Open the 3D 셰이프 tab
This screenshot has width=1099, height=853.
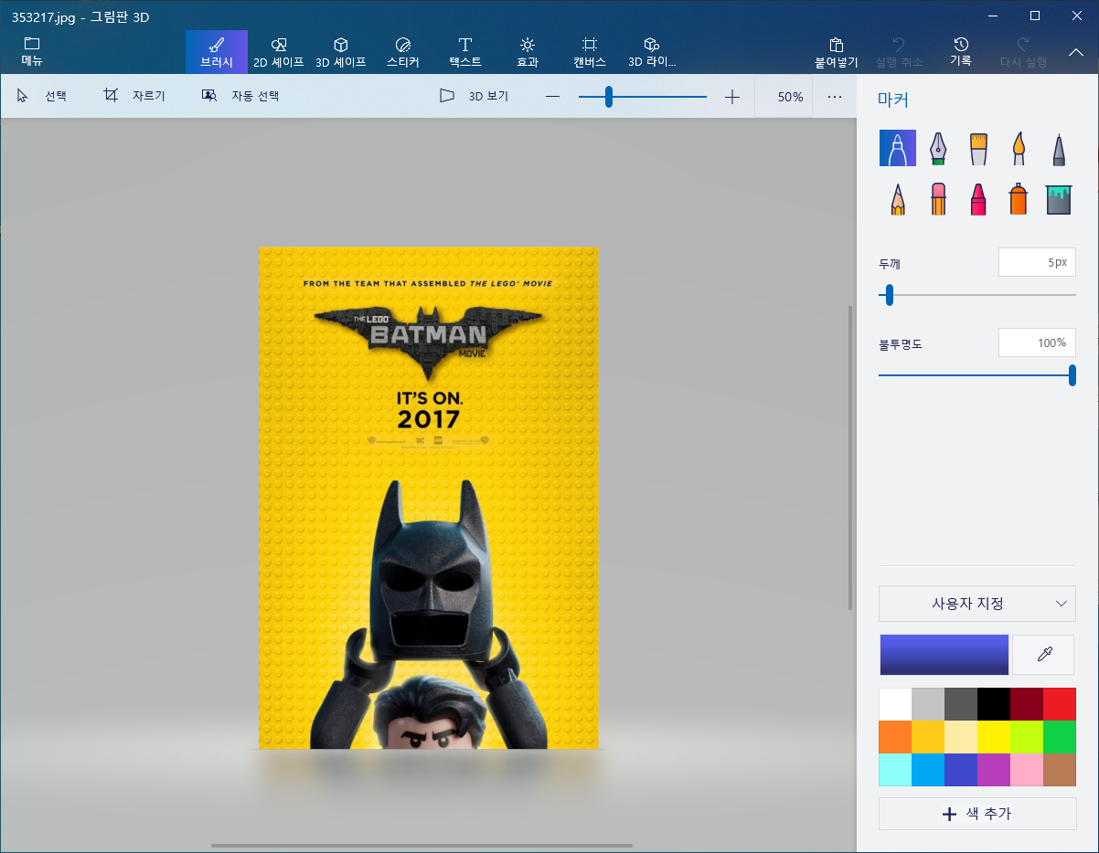point(341,52)
